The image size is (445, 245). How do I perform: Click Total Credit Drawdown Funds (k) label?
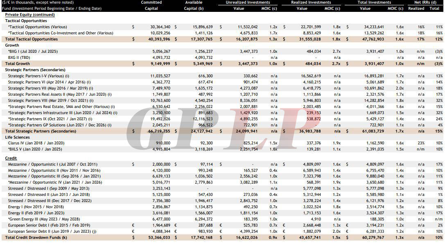tap(36, 237)
